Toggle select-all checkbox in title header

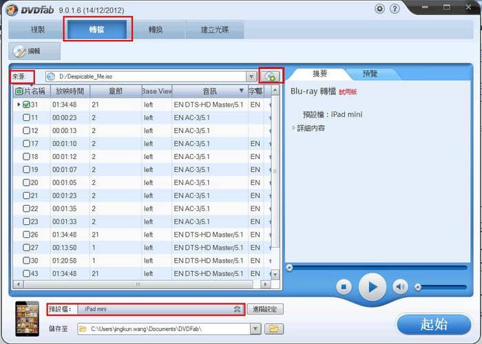(19, 92)
